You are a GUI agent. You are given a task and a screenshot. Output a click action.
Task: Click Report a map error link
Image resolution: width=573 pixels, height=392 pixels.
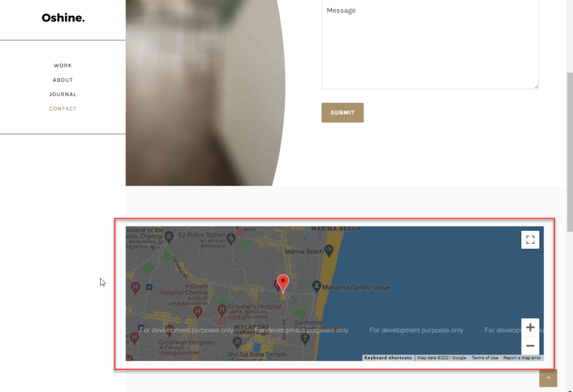tap(522, 358)
